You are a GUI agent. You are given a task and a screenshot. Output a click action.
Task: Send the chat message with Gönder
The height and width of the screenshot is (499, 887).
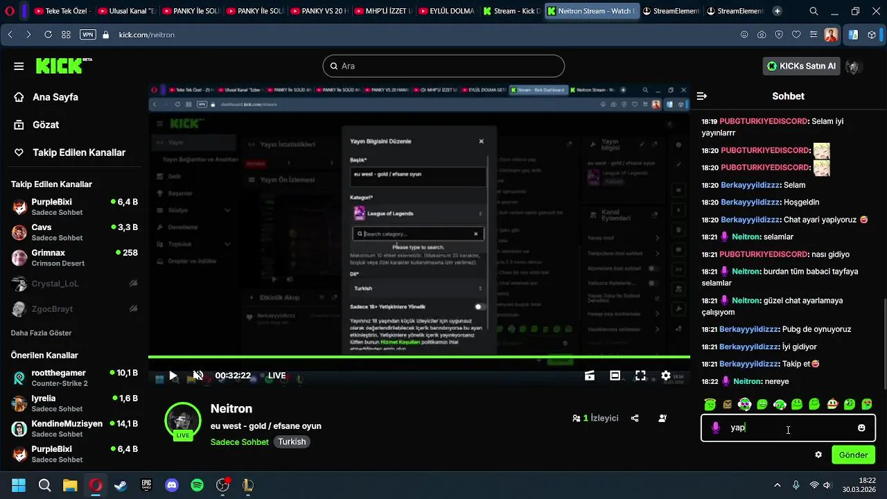click(x=853, y=455)
